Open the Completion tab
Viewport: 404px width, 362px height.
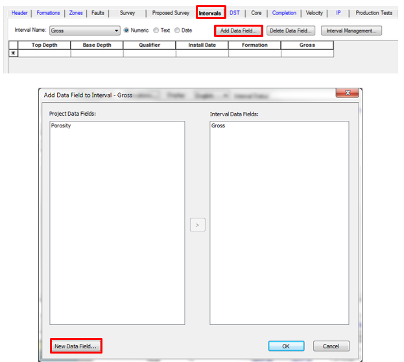284,13
